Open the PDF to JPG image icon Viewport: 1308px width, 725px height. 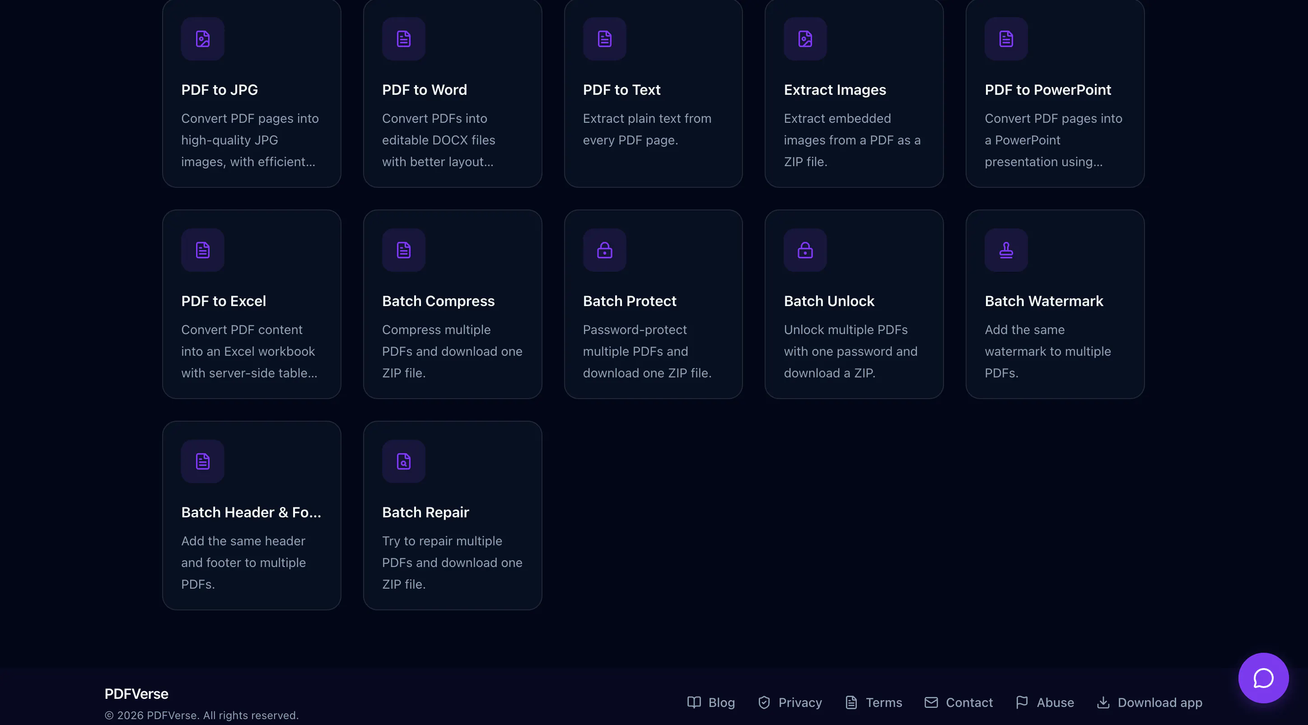(203, 39)
